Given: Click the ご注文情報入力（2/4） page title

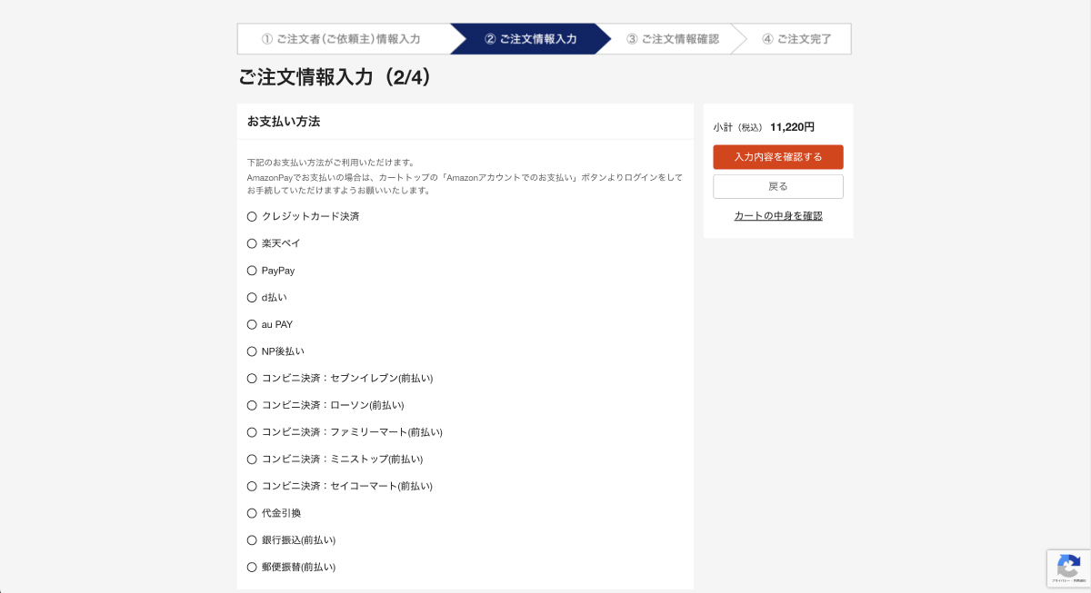Looking at the screenshot, I should pyautogui.click(x=335, y=78).
